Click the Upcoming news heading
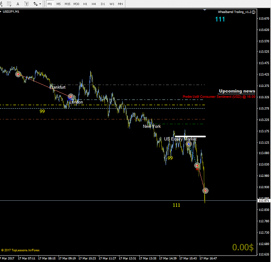 pyautogui.click(x=237, y=91)
